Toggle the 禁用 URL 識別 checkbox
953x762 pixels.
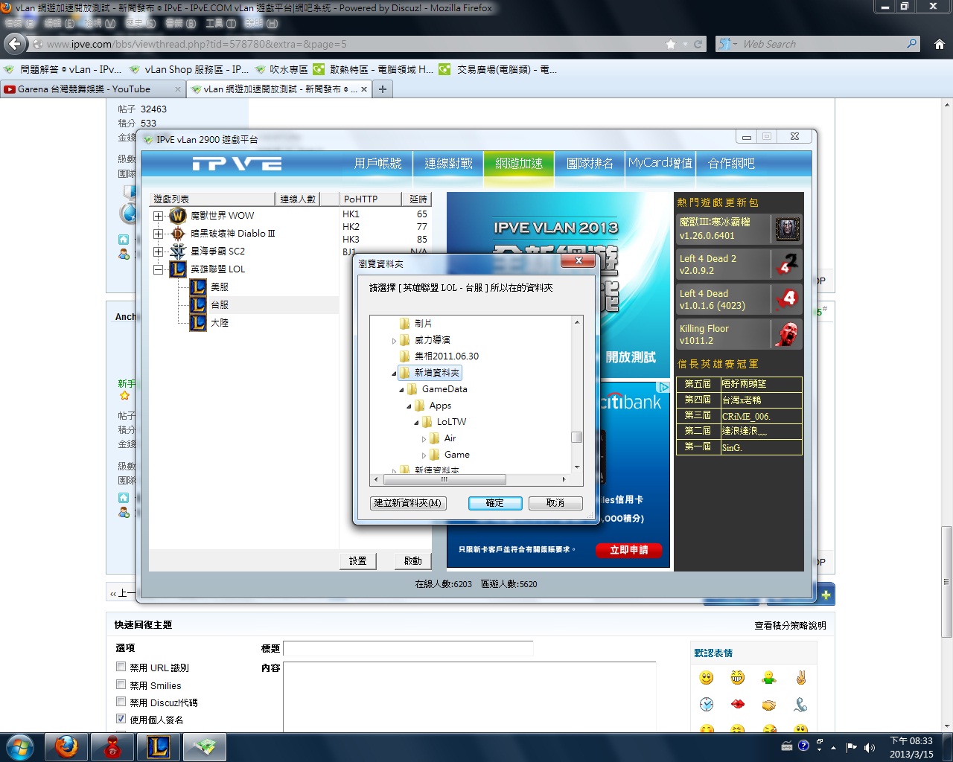[121, 667]
